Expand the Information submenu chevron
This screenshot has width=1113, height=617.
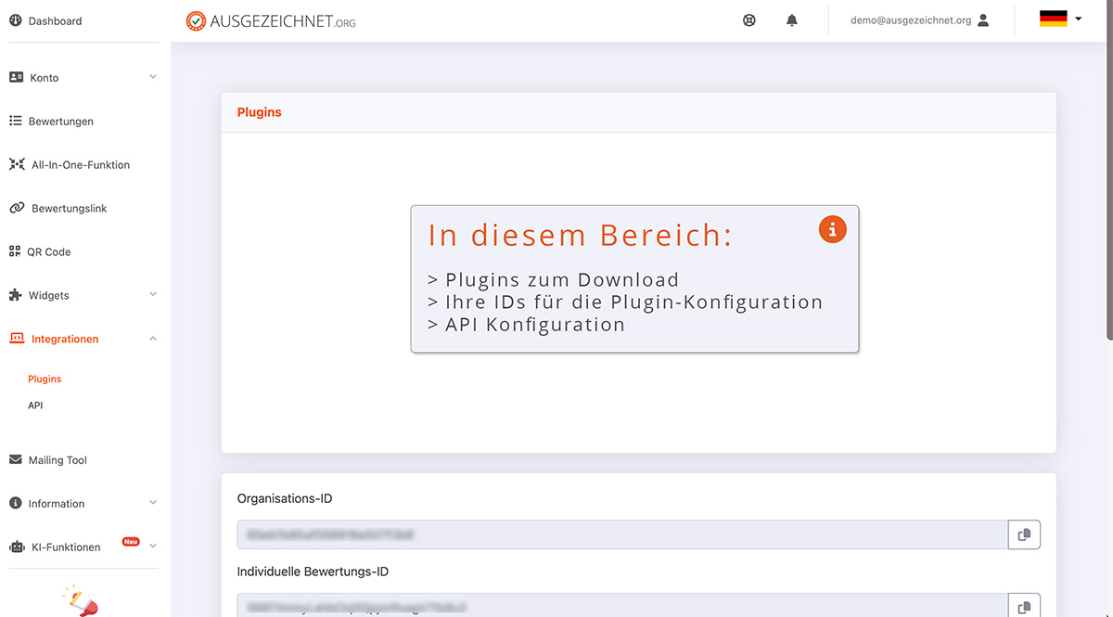pos(153,503)
